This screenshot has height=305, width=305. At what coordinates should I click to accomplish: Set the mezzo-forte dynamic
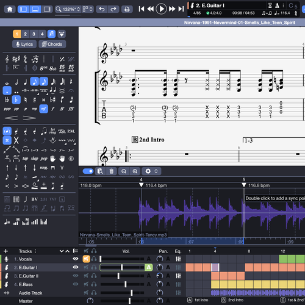[43, 109]
